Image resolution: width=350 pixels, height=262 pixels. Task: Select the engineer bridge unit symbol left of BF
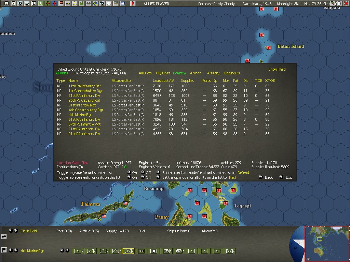(x=141, y=251)
